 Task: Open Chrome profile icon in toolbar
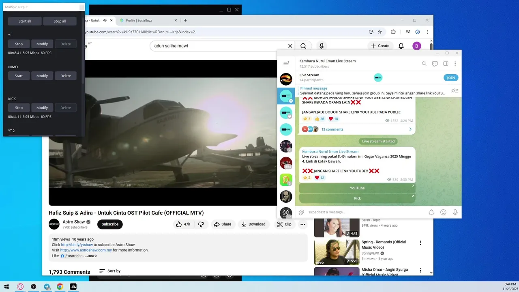coord(418,32)
